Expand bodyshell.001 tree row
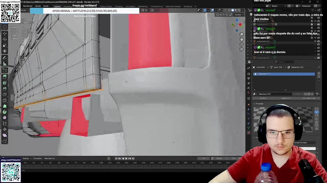 point(251,41)
